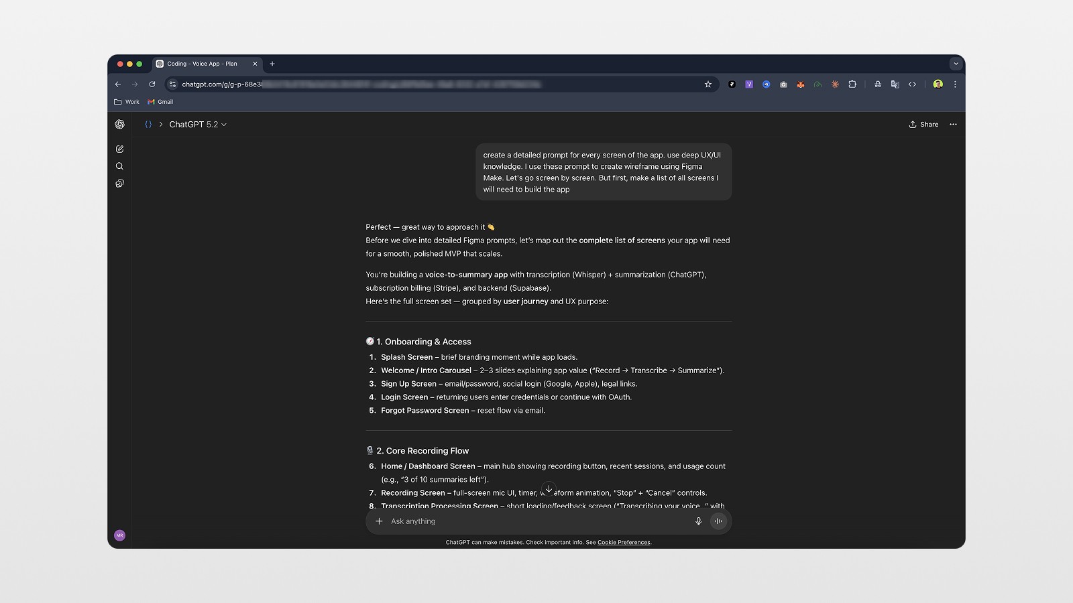Focus the Ask anything input field

pos(536,521)
